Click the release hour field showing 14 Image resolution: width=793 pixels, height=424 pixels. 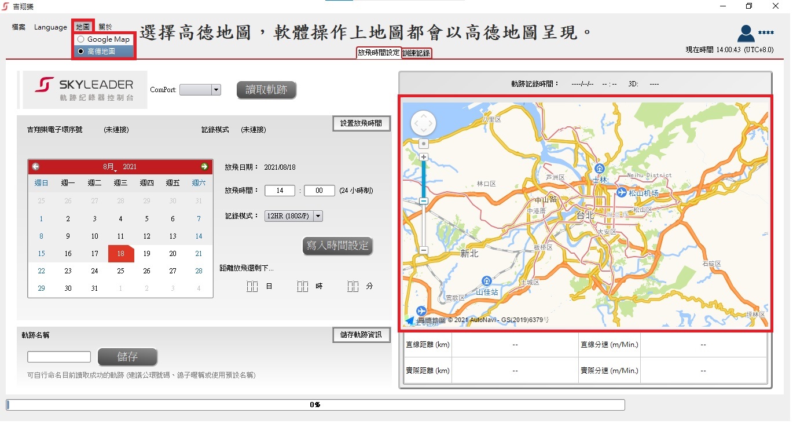pos(280,191)
